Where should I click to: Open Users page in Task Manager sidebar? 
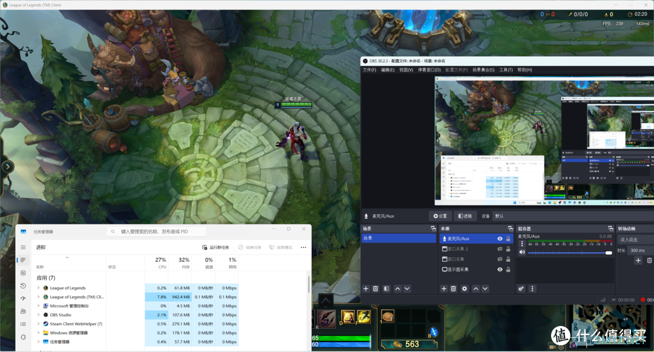coord(24,311)
